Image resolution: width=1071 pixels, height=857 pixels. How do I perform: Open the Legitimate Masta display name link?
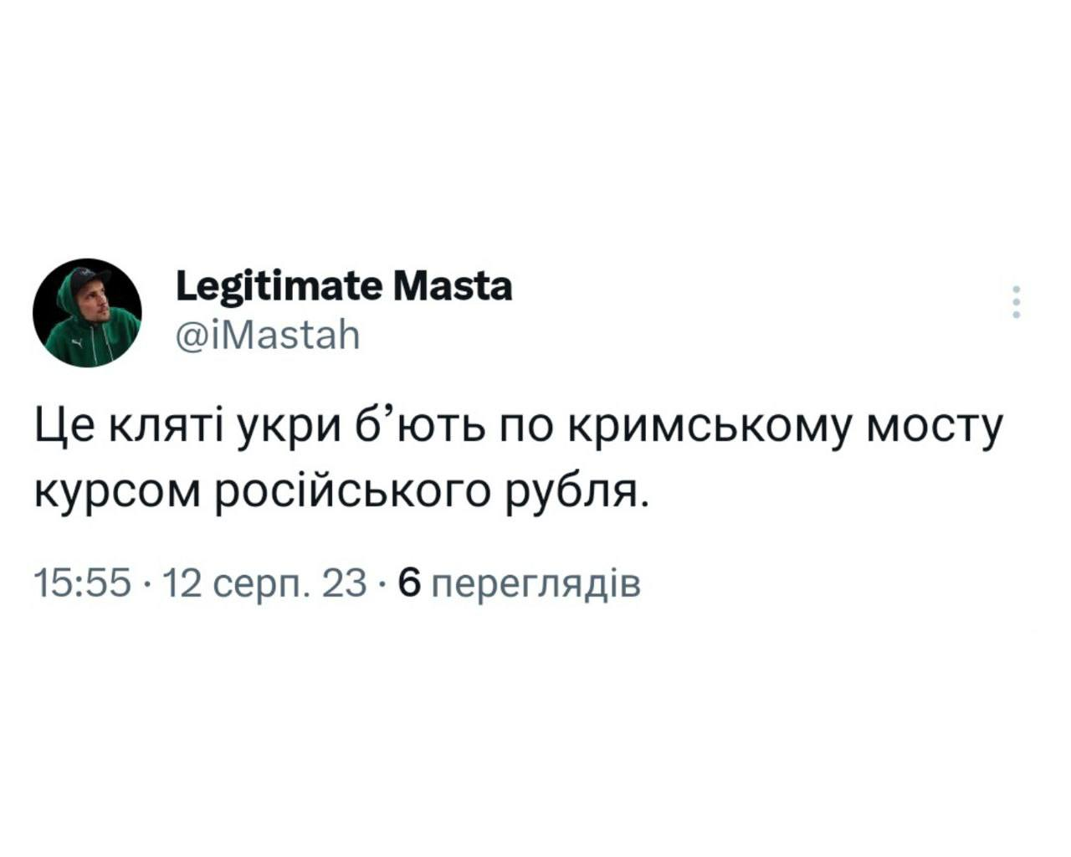[x=344, y=287]
